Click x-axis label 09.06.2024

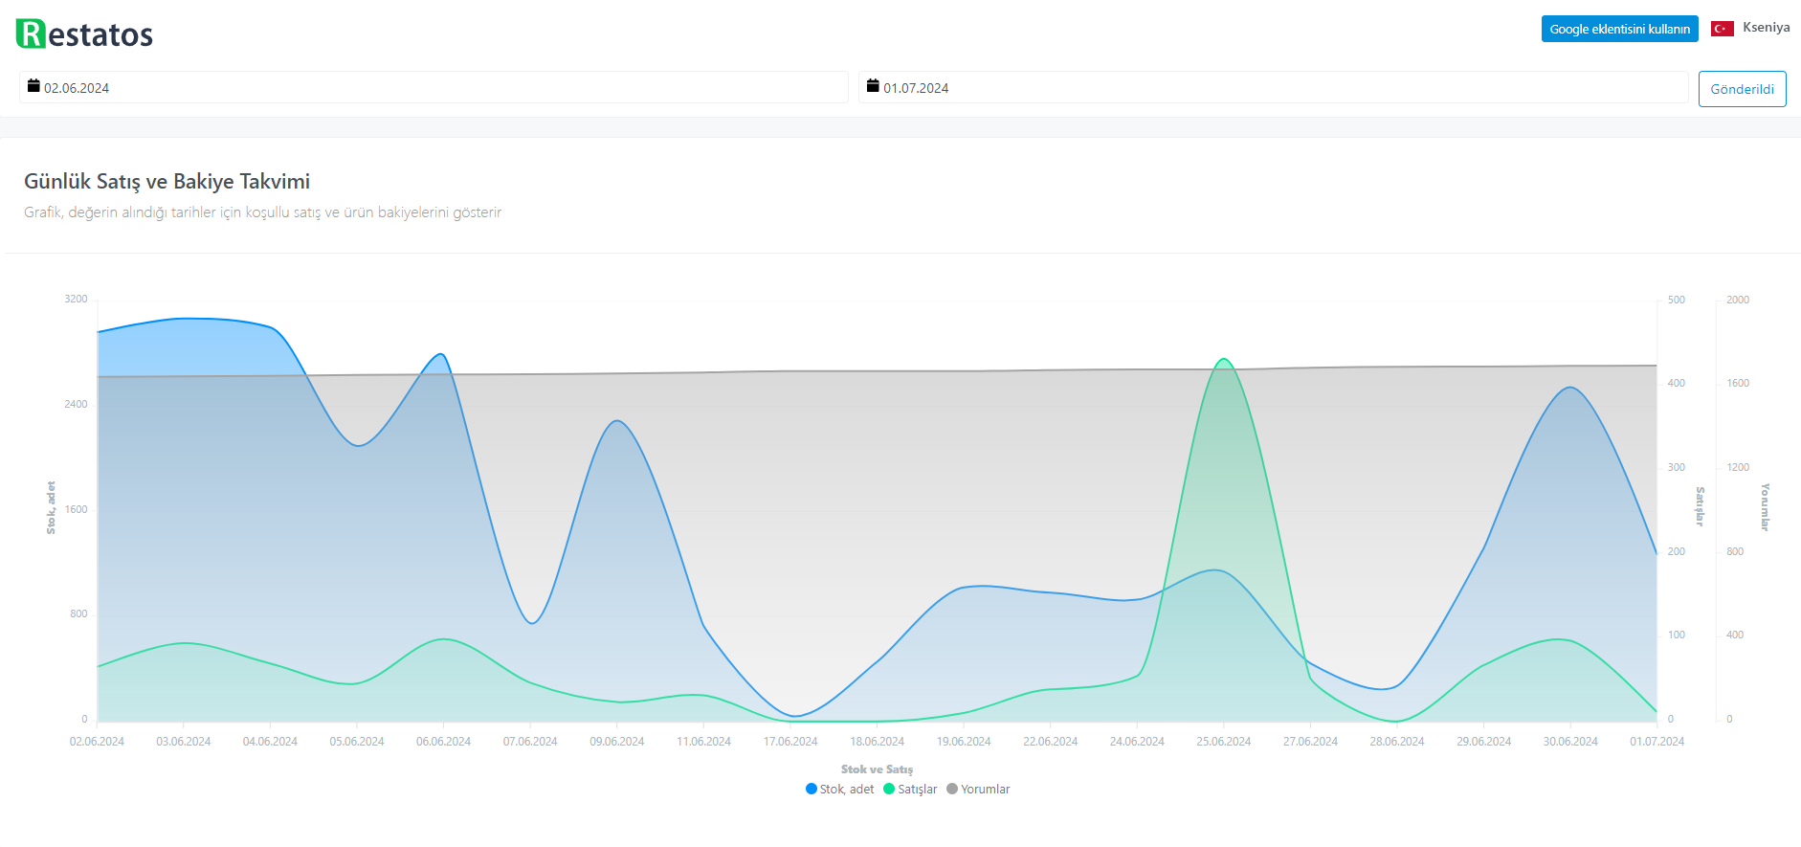617,742
